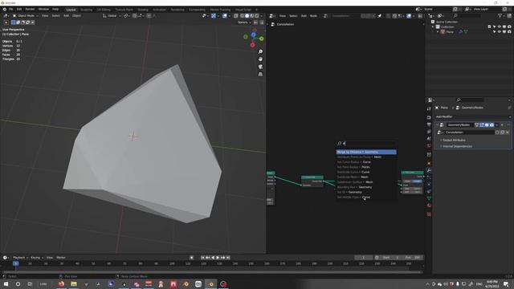Open Object Data green triangle tab
Viewport: 514px width, 289px height.
(429, 198)
